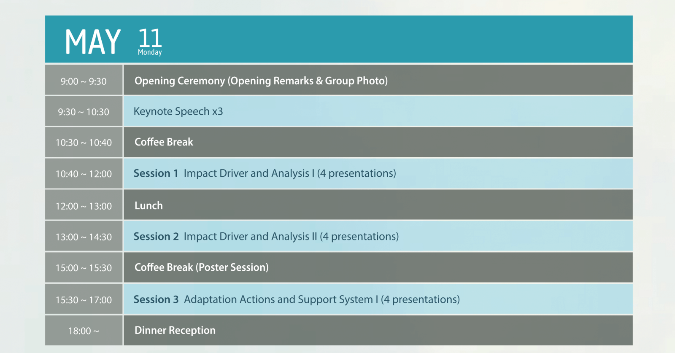Click the 10:40 ~ 12:00 time slot
Screen dimensions: 675x353
click(84, 174)
